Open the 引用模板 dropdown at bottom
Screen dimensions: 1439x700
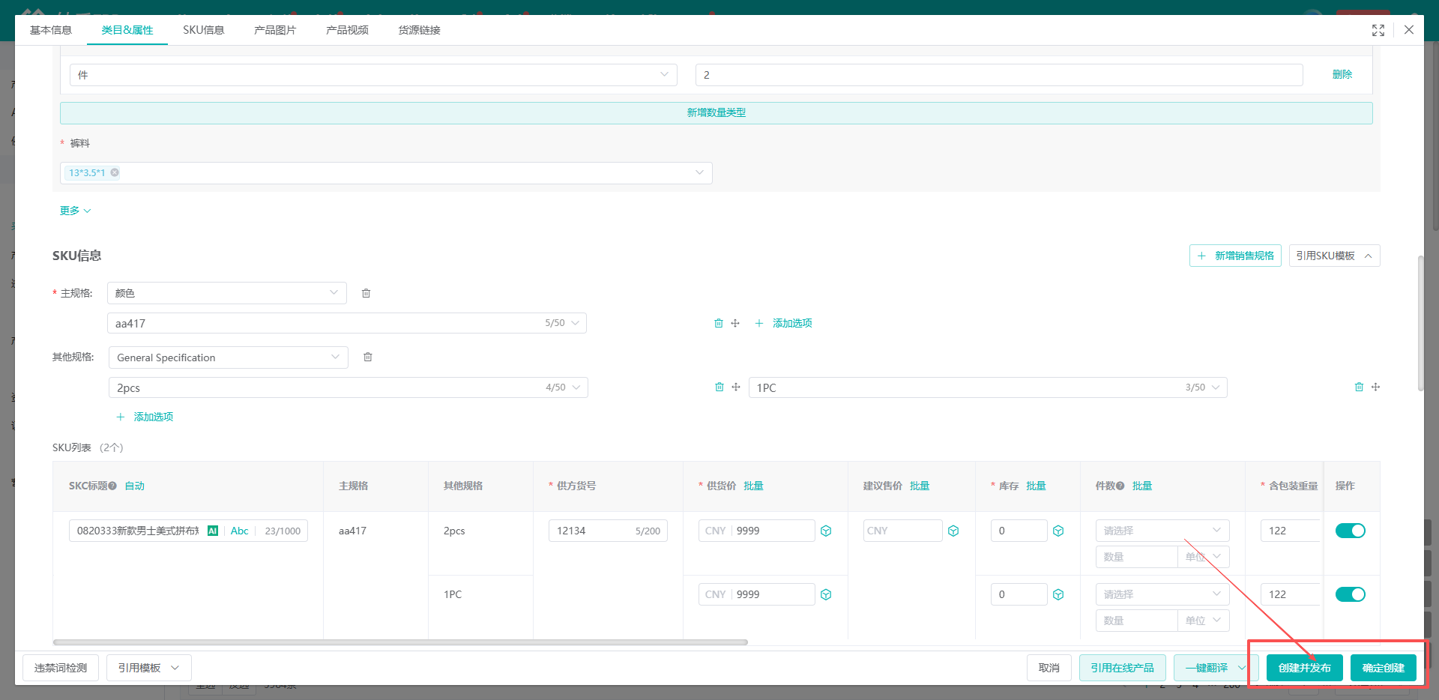click(148, 668)
